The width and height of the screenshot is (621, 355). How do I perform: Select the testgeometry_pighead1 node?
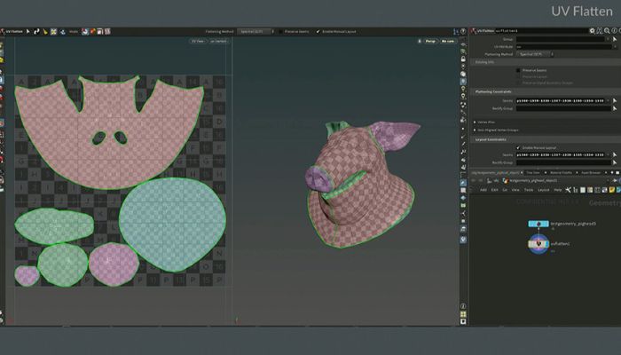click(538, 224)
